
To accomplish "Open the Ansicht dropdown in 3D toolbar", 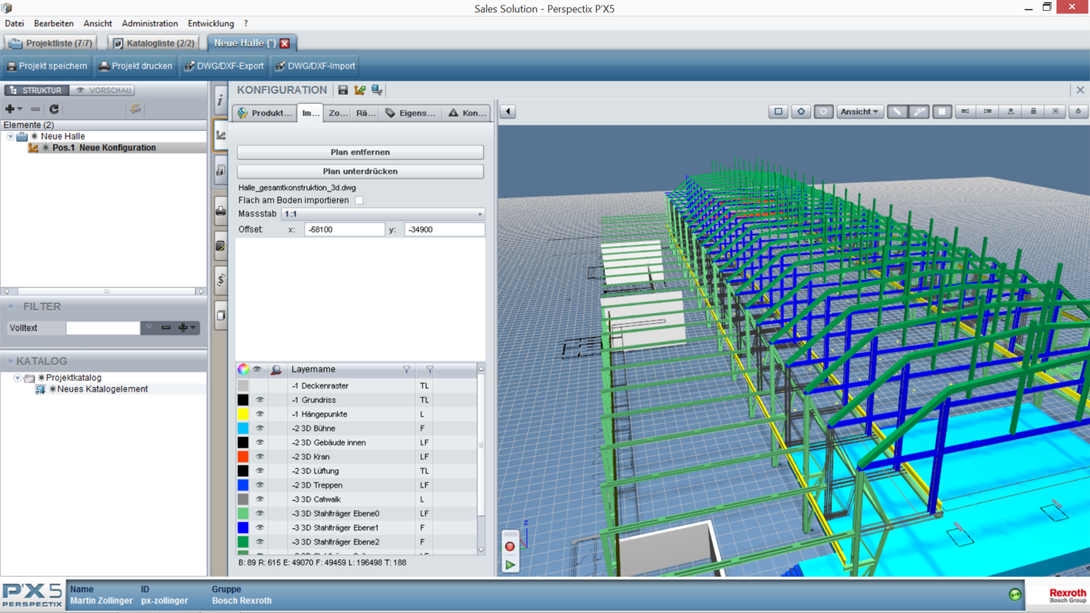I will click(x=859, y=112).
